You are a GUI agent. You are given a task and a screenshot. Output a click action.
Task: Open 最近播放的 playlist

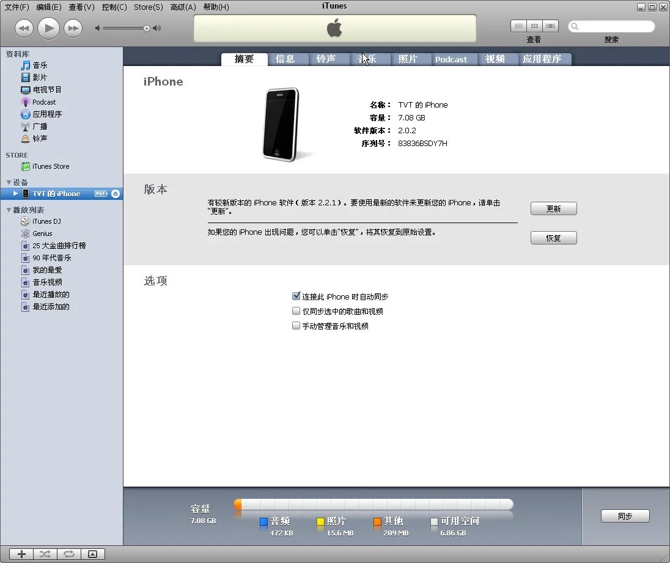[x=51, y=294]
